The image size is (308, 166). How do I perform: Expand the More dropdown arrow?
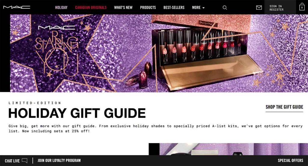tap(204, 8)
